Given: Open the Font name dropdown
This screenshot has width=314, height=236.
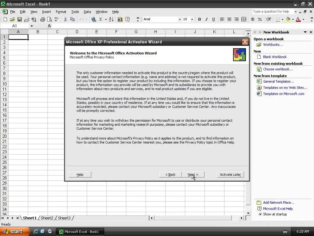Looking at the screenshot, I should (180, 19).
